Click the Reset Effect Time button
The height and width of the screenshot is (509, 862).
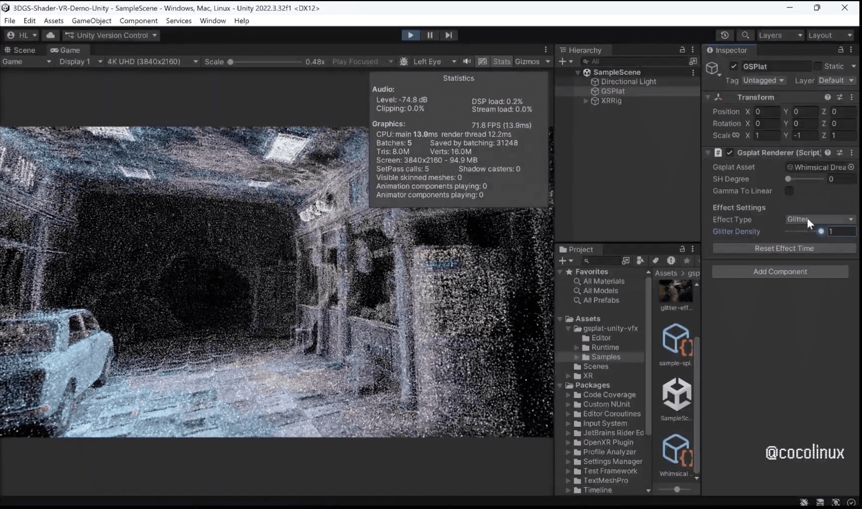pos(784,248)
